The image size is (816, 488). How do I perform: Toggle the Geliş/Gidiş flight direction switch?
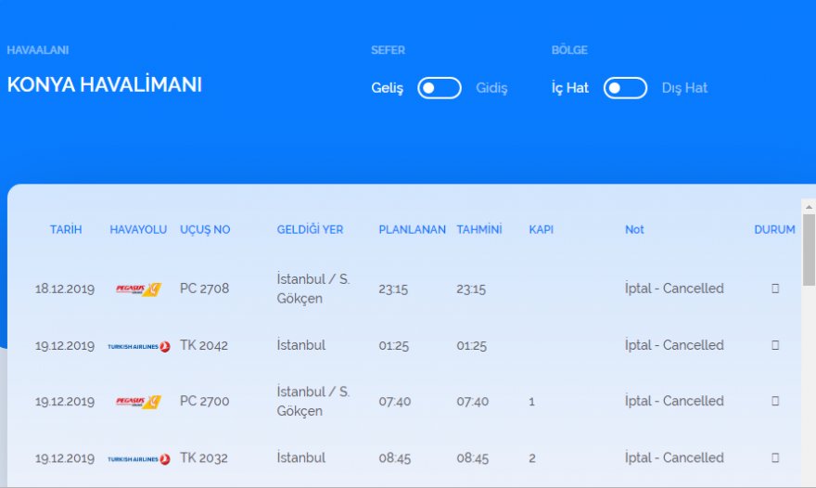[x=439, y=88]
